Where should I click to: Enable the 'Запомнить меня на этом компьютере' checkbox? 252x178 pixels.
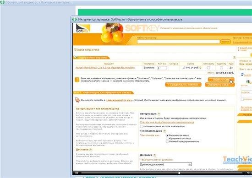(142, 126)
